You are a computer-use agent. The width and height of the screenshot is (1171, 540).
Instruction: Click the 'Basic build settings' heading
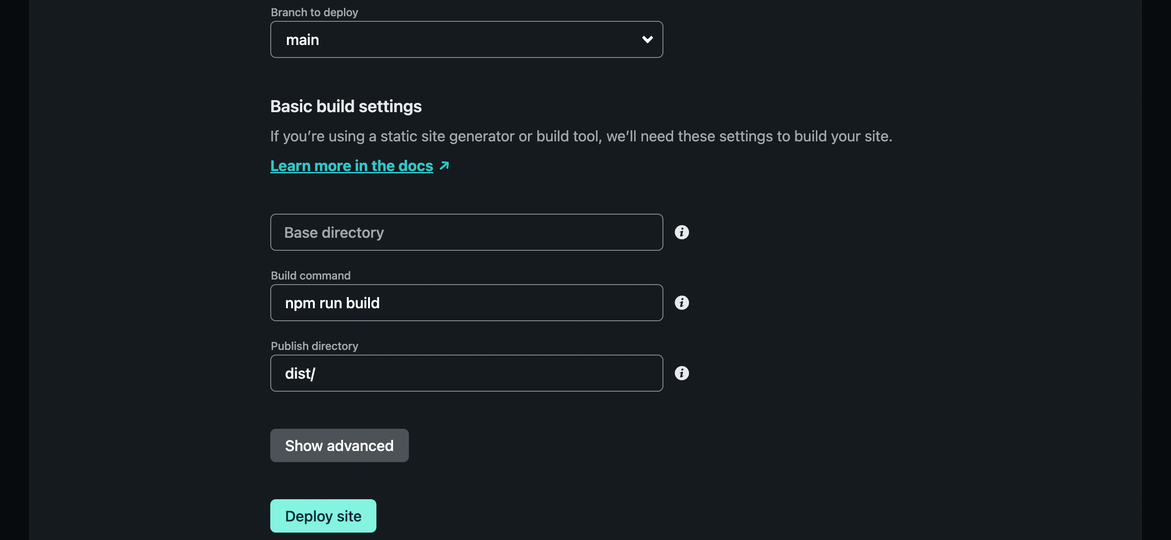346,107
